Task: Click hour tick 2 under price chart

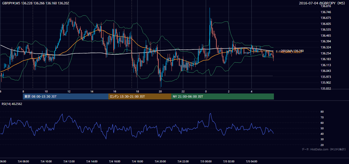Action: pyautogui.click(x=229, y=91)
